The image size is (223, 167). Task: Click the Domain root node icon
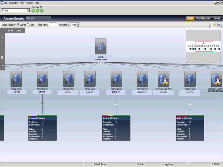[x=101, y=46]
